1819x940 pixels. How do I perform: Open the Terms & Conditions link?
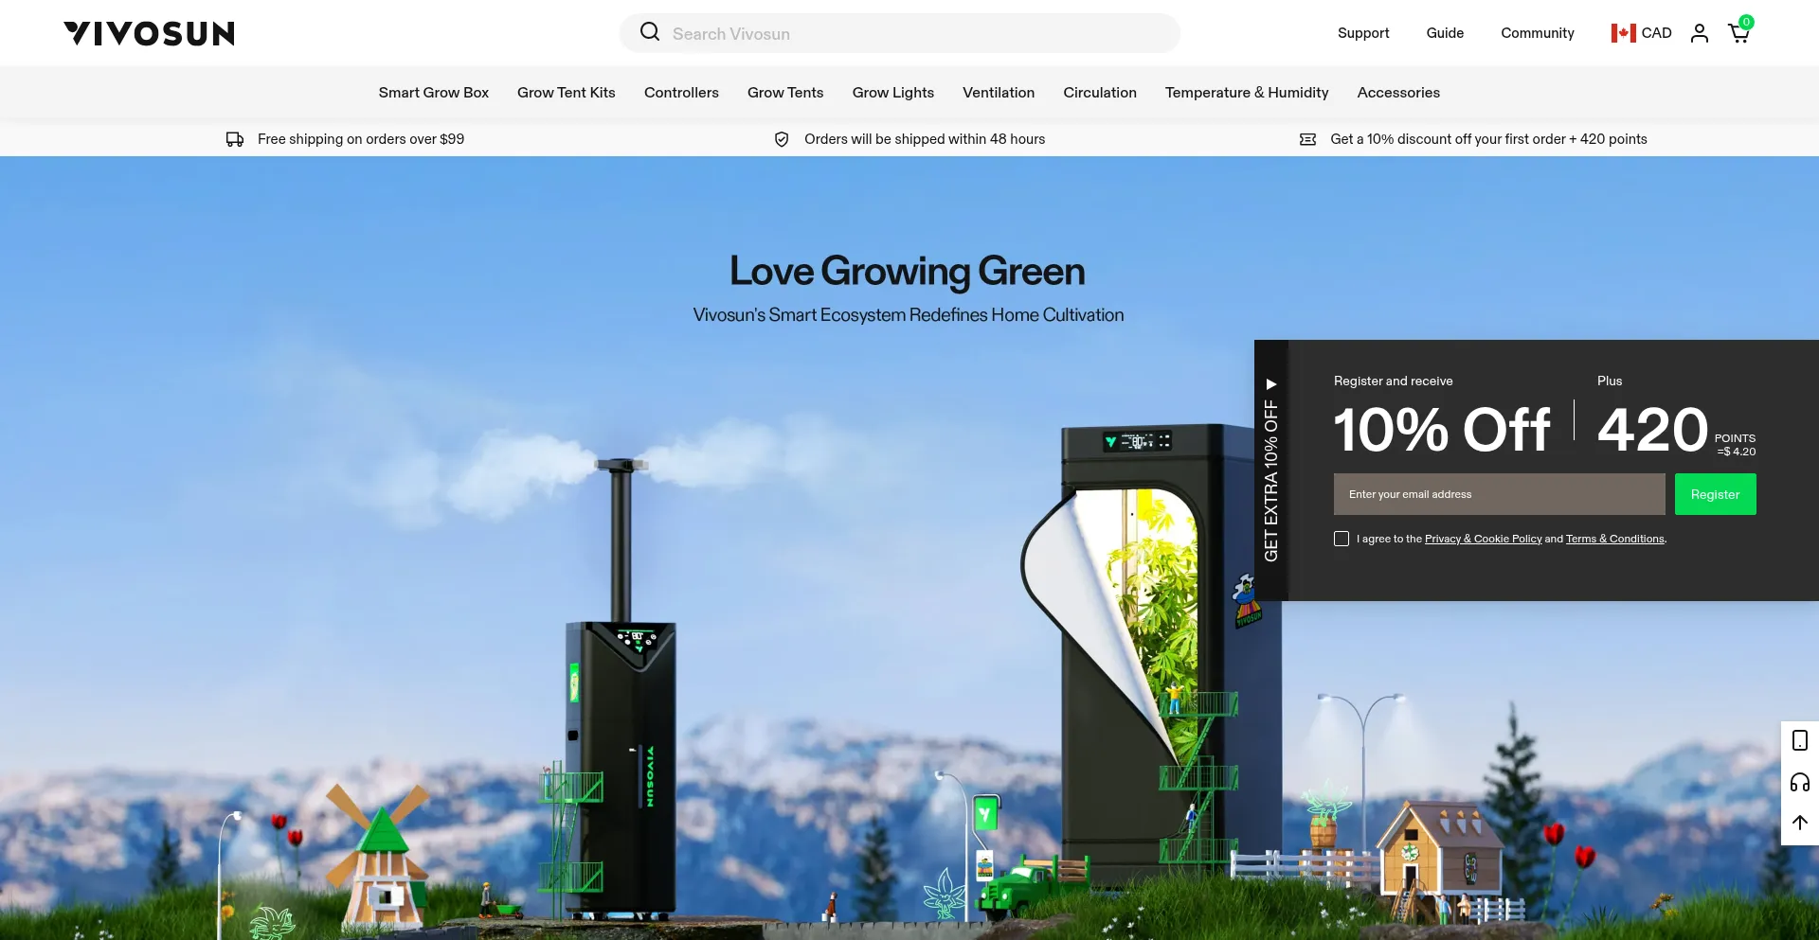click(1614, 539)
